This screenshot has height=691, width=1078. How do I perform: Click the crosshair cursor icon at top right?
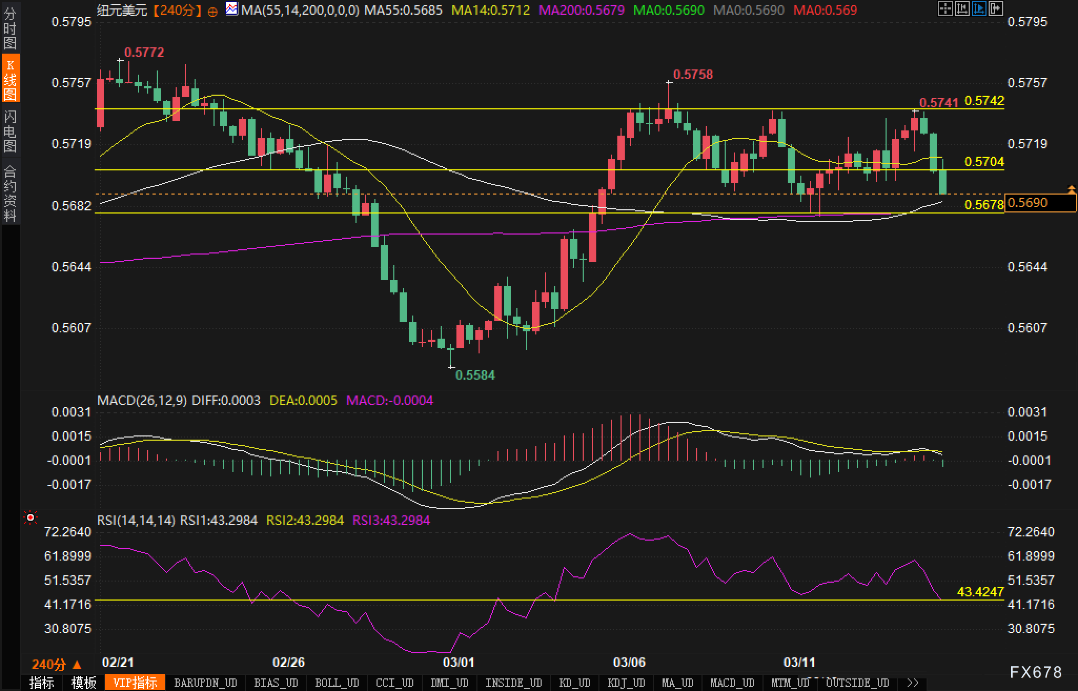945,8
